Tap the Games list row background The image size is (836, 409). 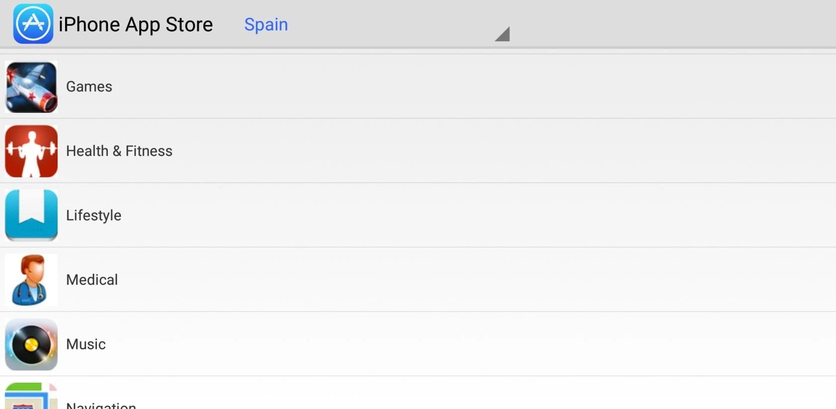pyautogui.click(x=447, y=86)
